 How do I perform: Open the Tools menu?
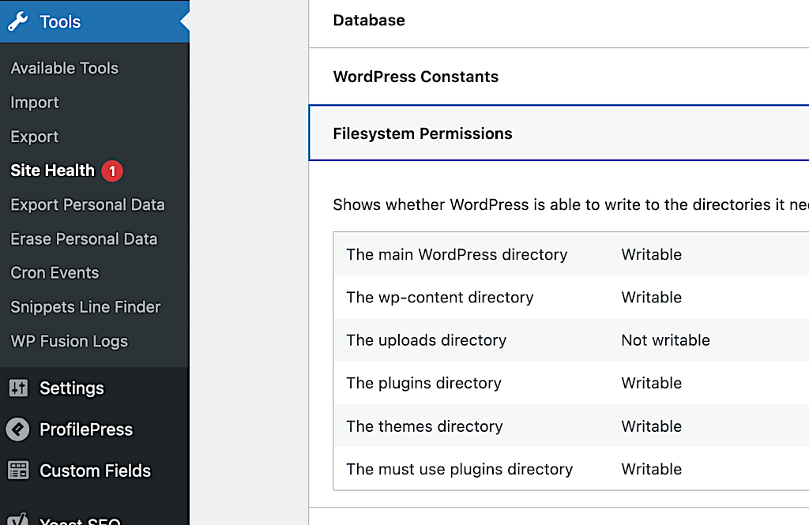tap(95, 21)
